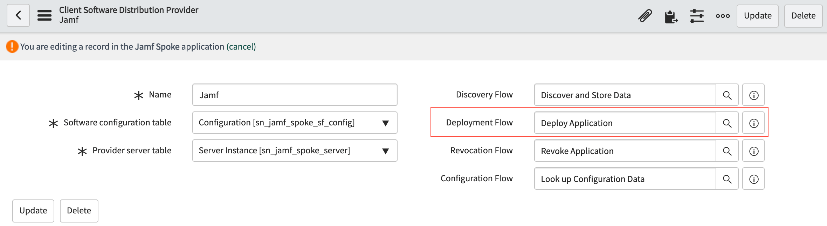Go back using the header back arrow

pyautogui.click(x=18, y=15)
